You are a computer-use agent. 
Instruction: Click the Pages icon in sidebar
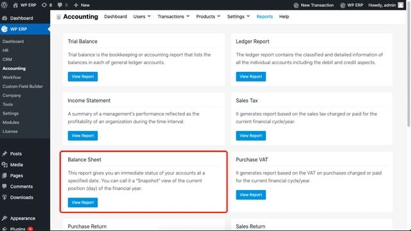(x=4, y=175)
